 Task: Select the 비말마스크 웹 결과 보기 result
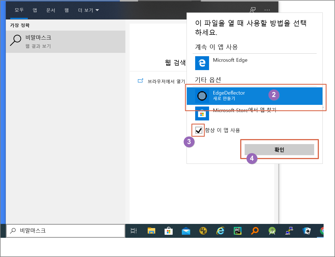coord(66,42)
